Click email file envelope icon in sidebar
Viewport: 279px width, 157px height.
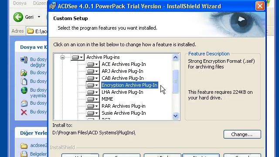(24, 103)
